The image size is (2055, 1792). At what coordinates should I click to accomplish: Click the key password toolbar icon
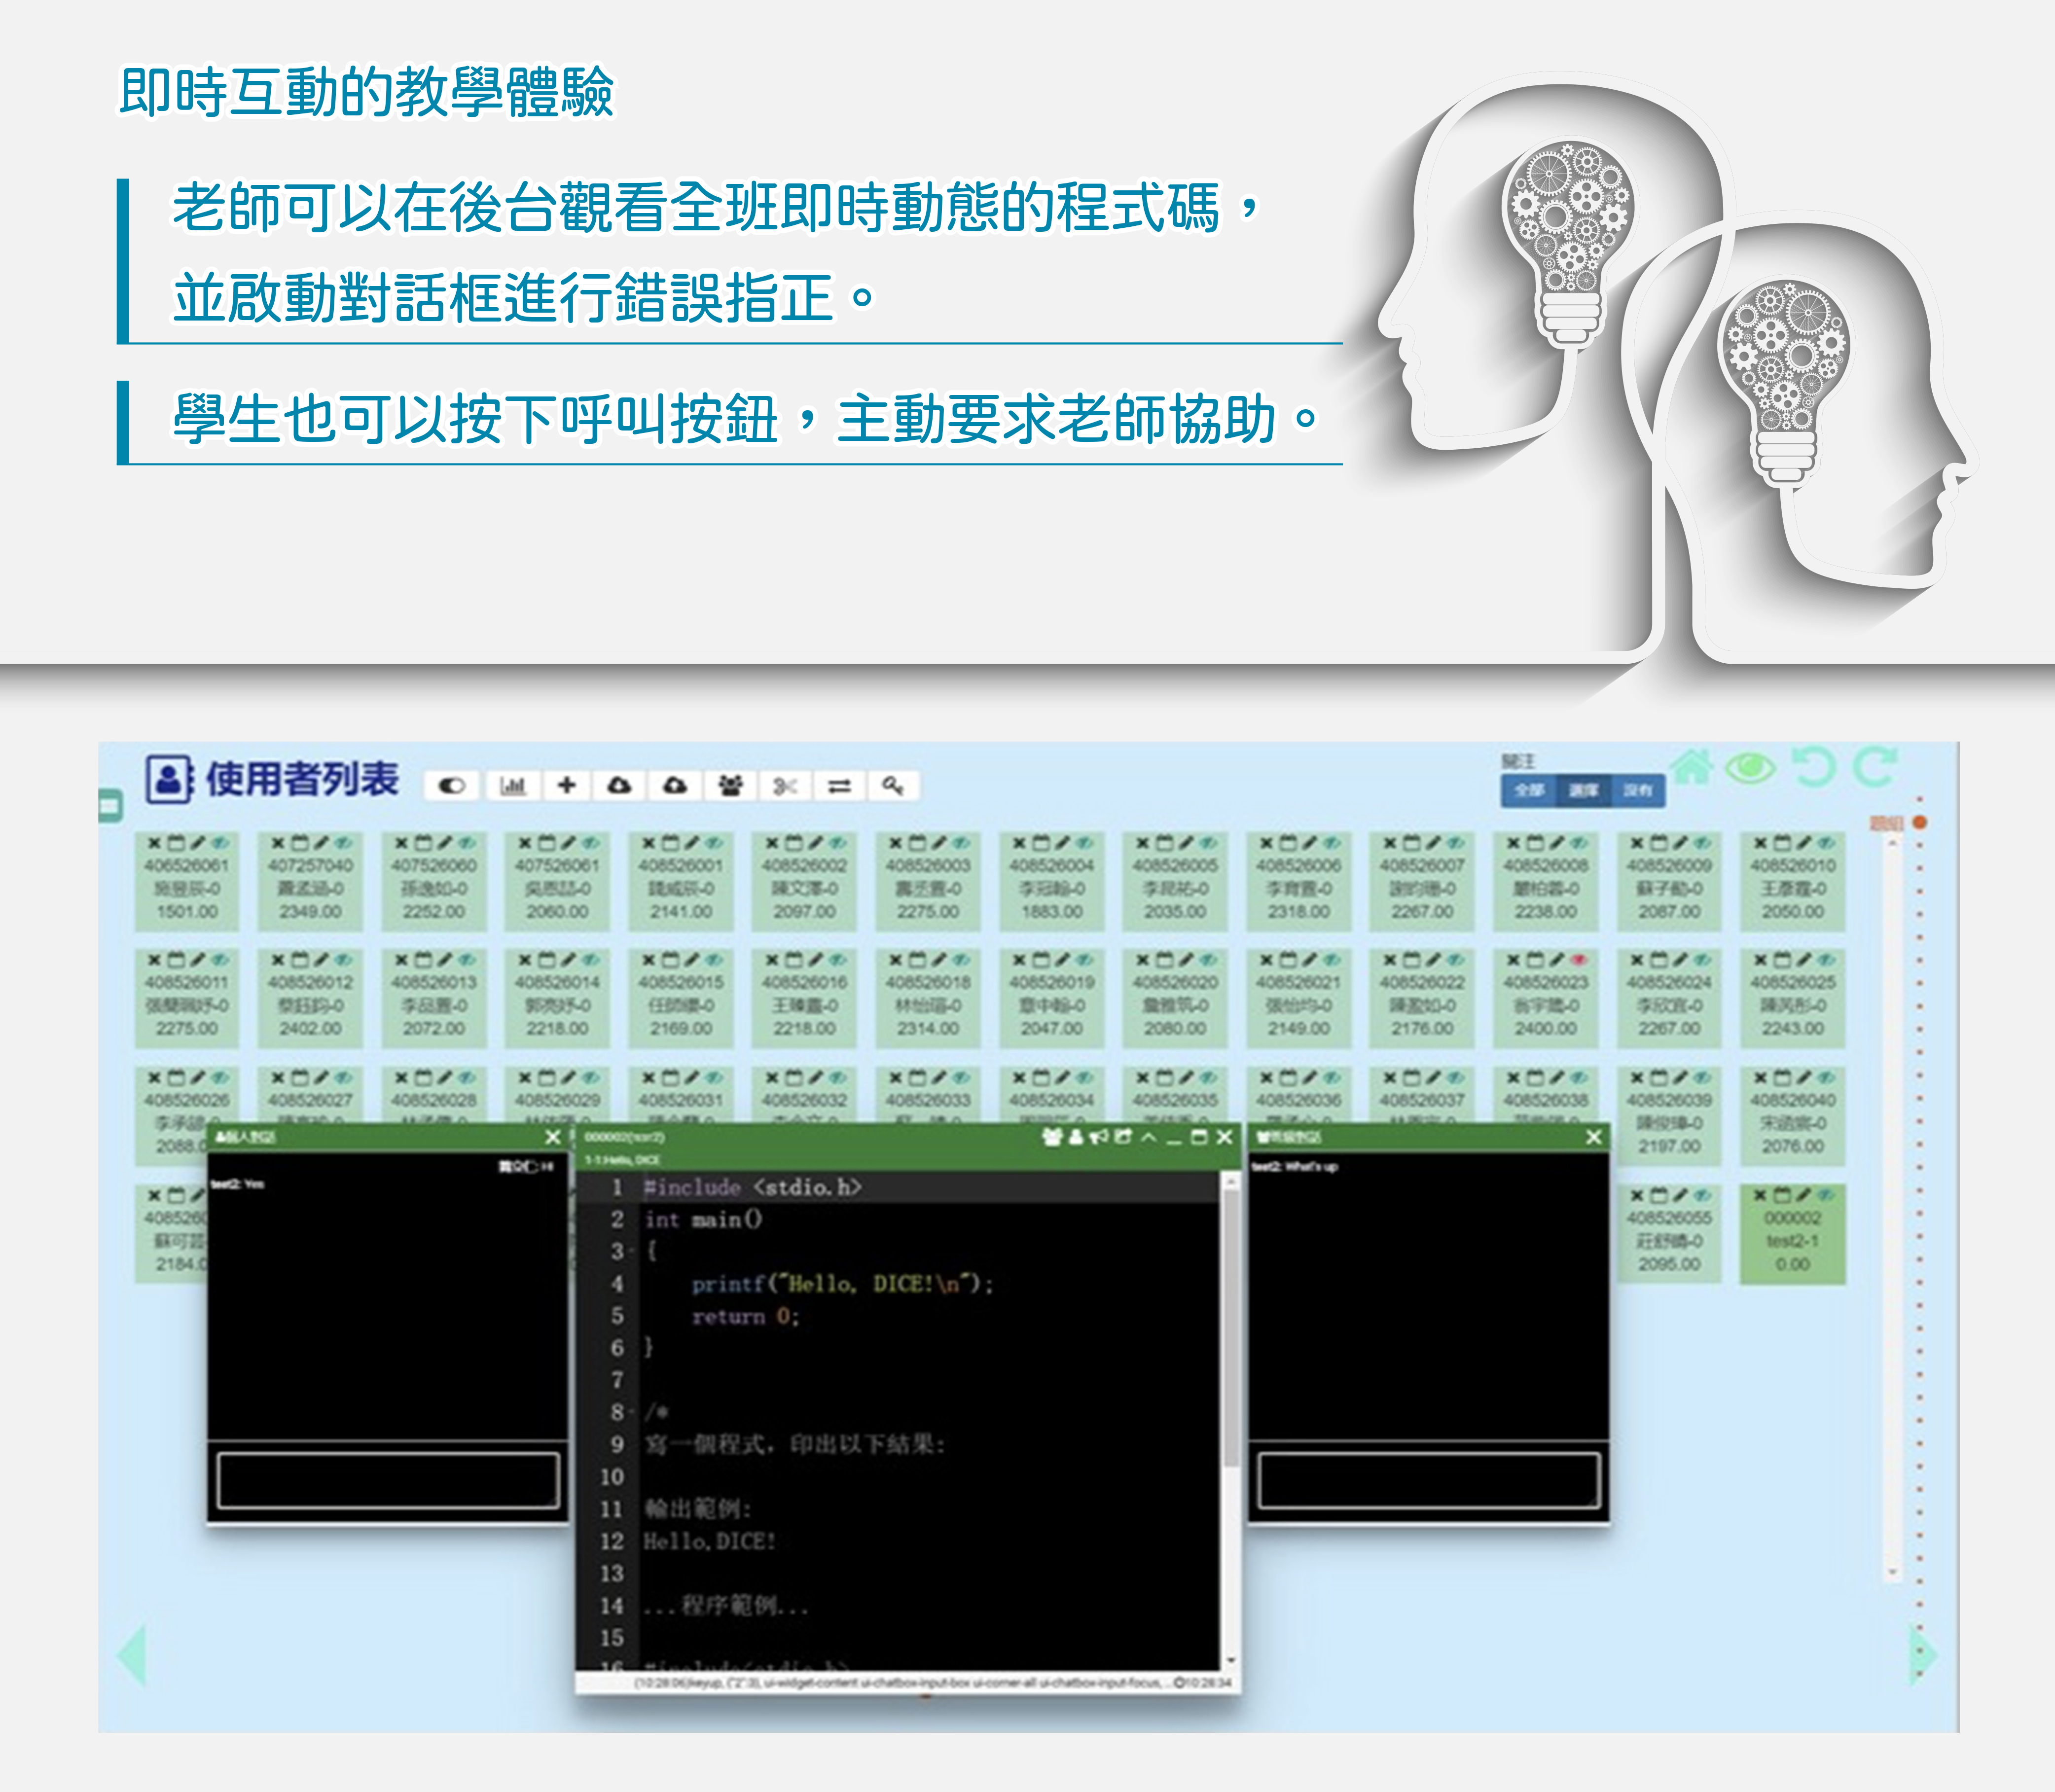tap(893, 786)
